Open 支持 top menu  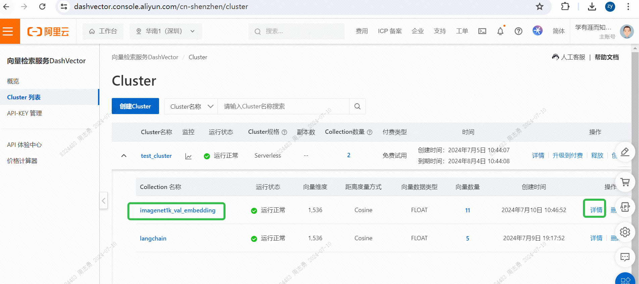click(x=440, y=31)
